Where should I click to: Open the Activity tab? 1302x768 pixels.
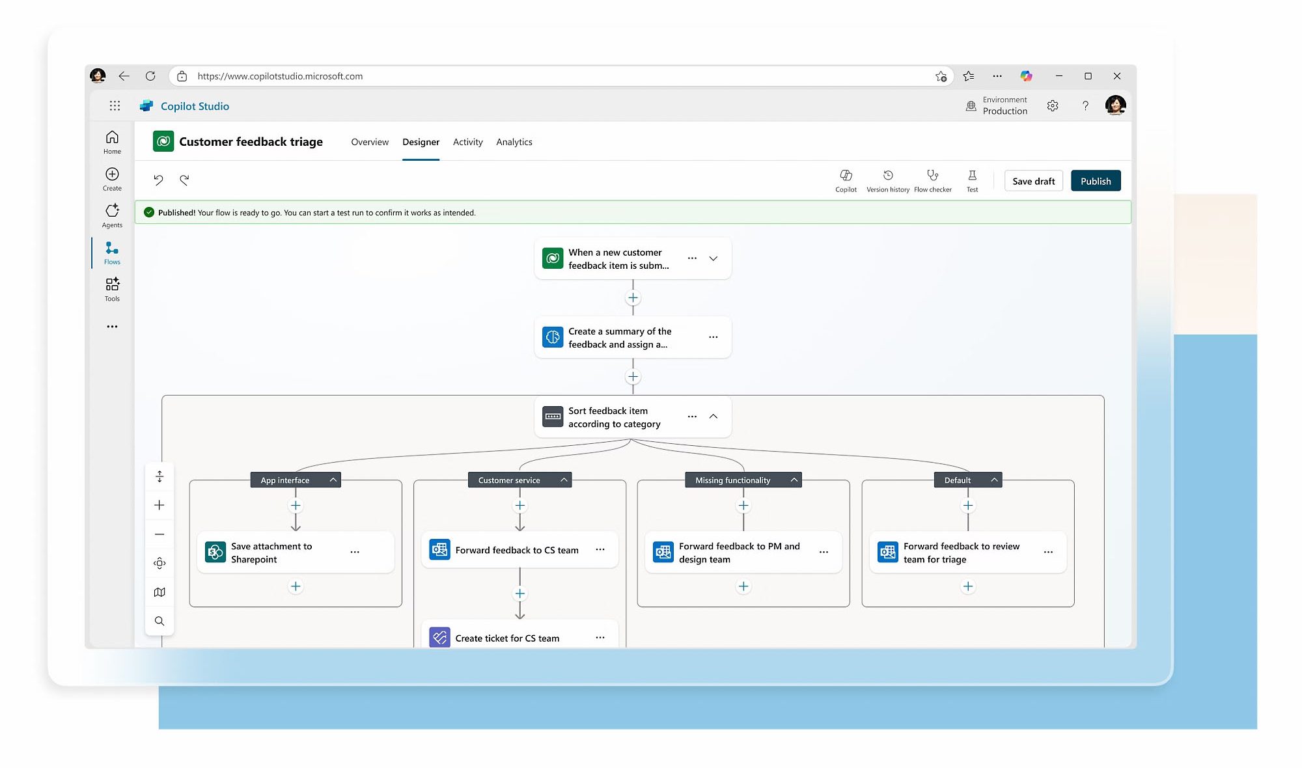(467, 142)
